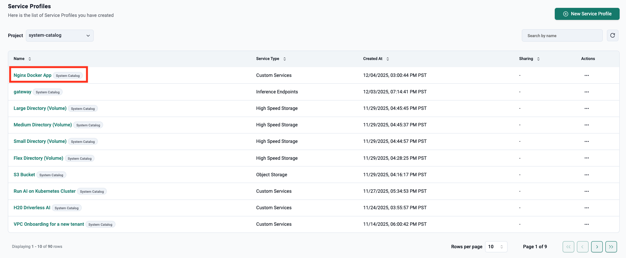This screenshot has height=258, width=626.
Task: Open actions menu for S3 Bucket row
Action: (586, 175)
